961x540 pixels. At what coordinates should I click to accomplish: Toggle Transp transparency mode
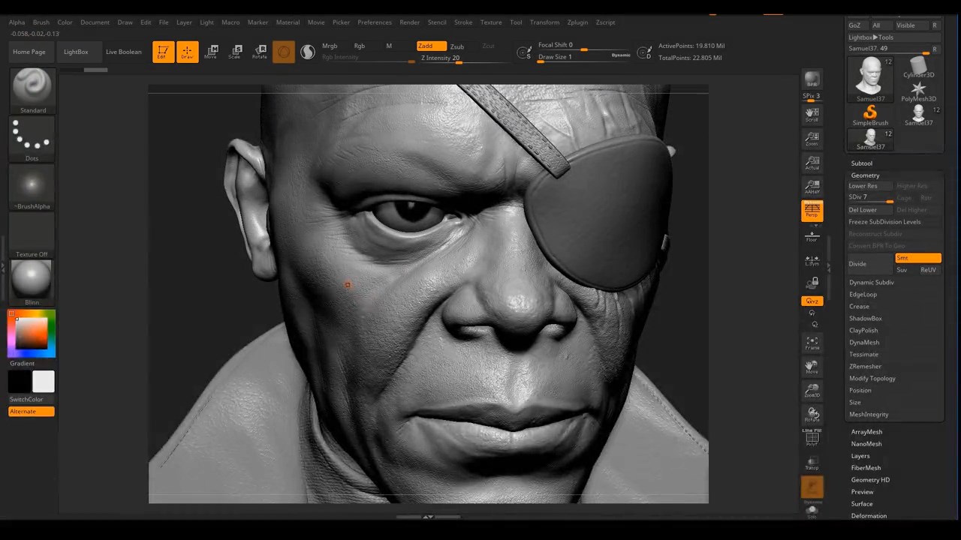click(812, 463)
